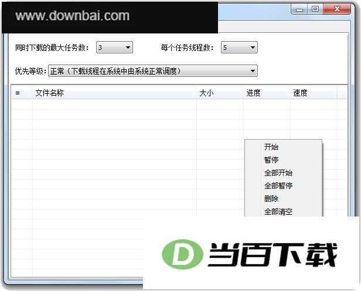Choose 删除 in the context menu
Screen dimensions: 361x291
tap(284, 198)
